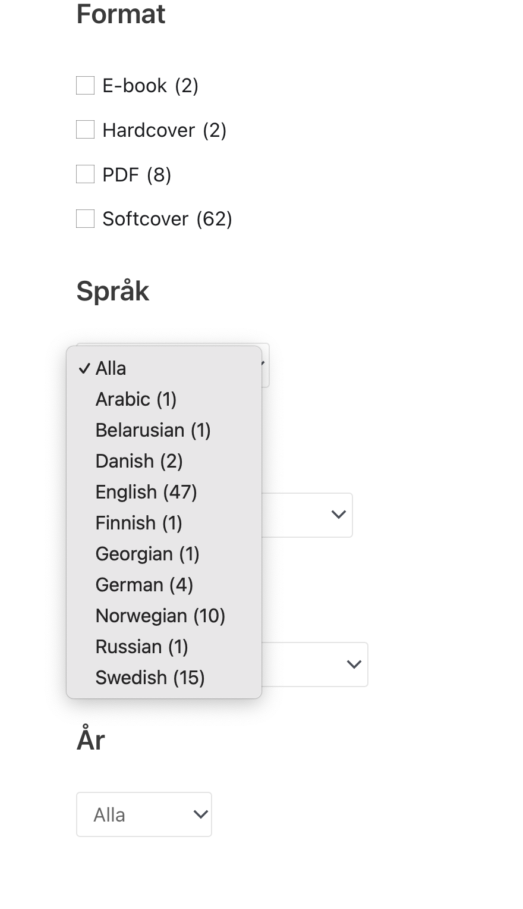
Task: Choose Arabic (1) from the language list
Action: 136,399
